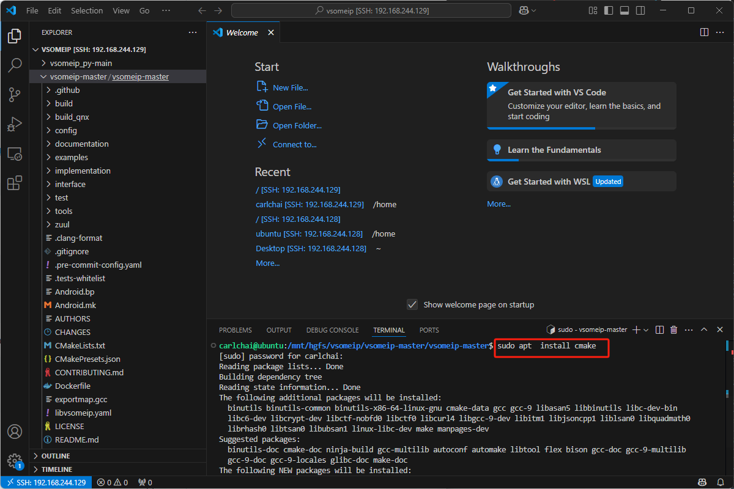Open Get Started with WSL walkthrough
This screenshot has height=489, width=734.
tap(582, 182)
